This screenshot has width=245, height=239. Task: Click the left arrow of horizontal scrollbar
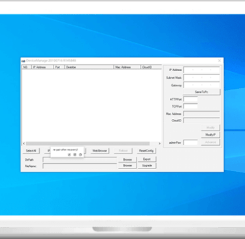click(24, 144)
